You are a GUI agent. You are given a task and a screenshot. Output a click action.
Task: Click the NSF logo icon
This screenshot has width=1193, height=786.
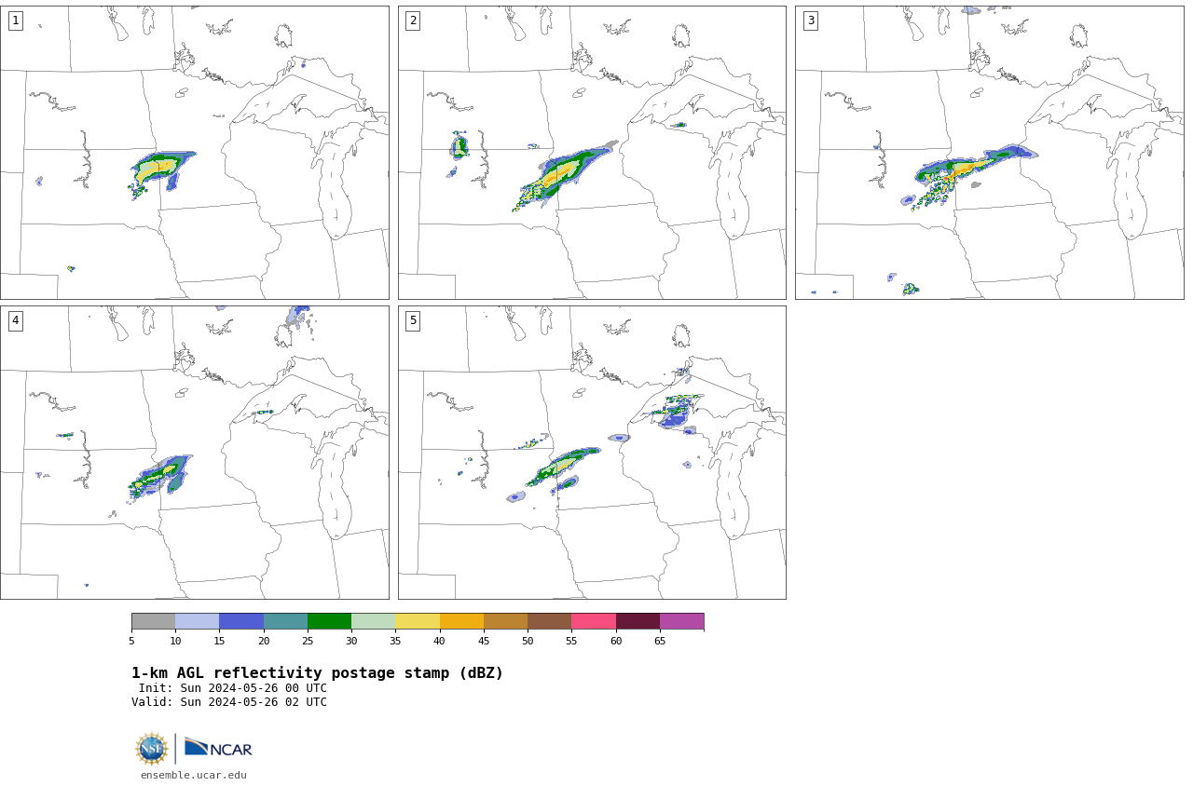[152, 749]
